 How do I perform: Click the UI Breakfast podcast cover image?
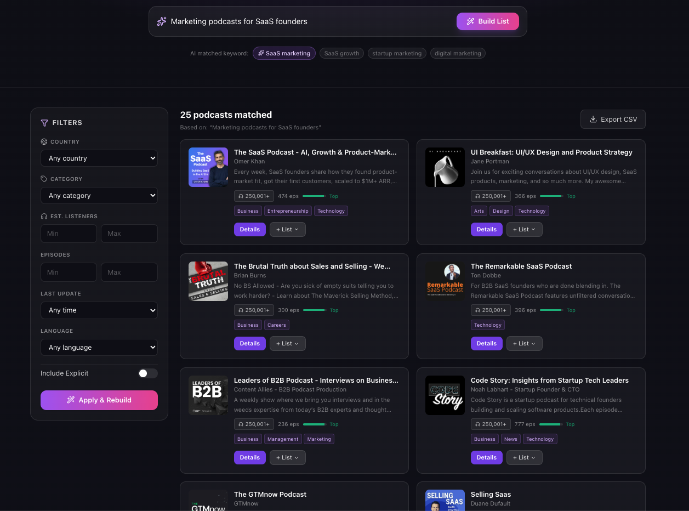click(445, 167)
